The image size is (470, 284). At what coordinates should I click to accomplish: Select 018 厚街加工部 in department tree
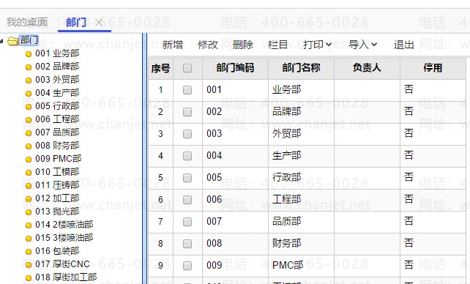point(66,277)
